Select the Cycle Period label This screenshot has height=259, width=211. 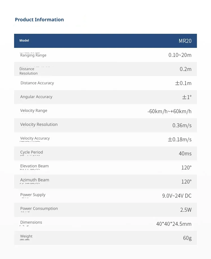(32, 152)
